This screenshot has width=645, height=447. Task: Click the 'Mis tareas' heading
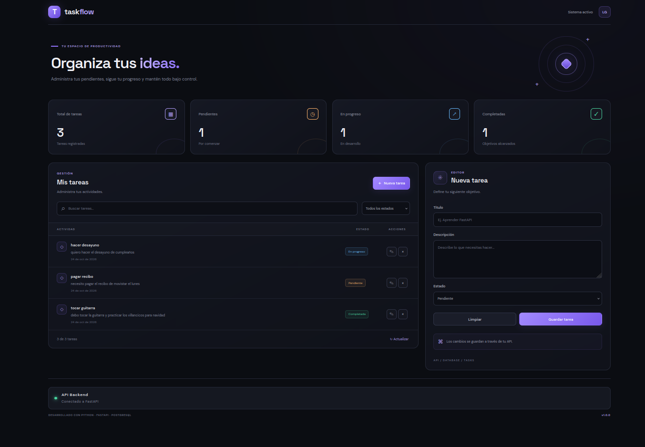click(72, 183)
